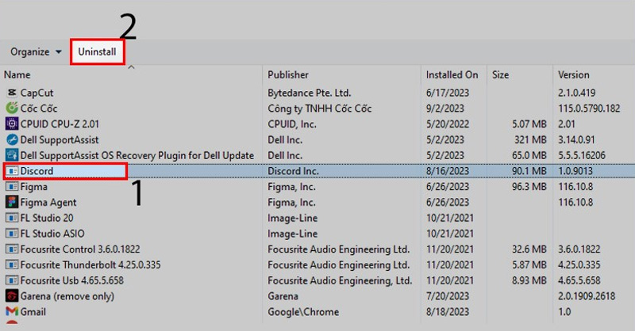Image resolution: width=635 pixels, height=331 pixels.
Task: Select the Dell SupportAssist icon
Action: [12, 139]
